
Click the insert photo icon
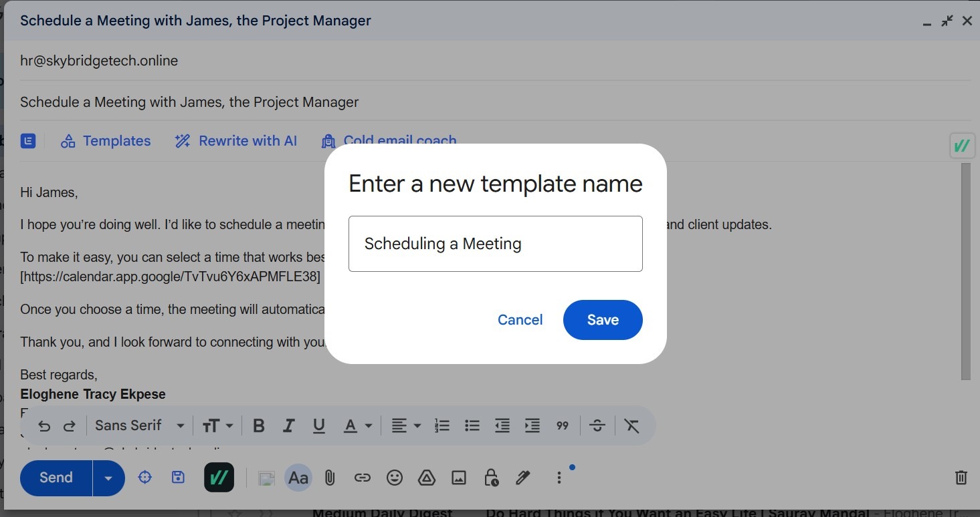pos(459,478)
